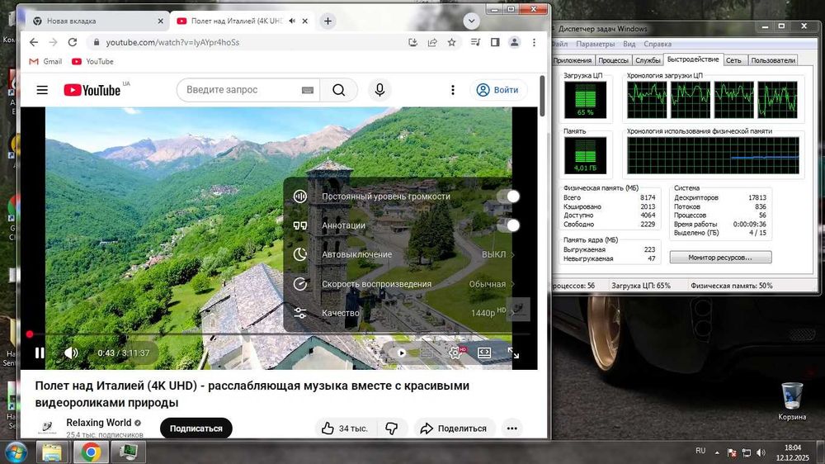Dislike the video

[x=391, y=428]
